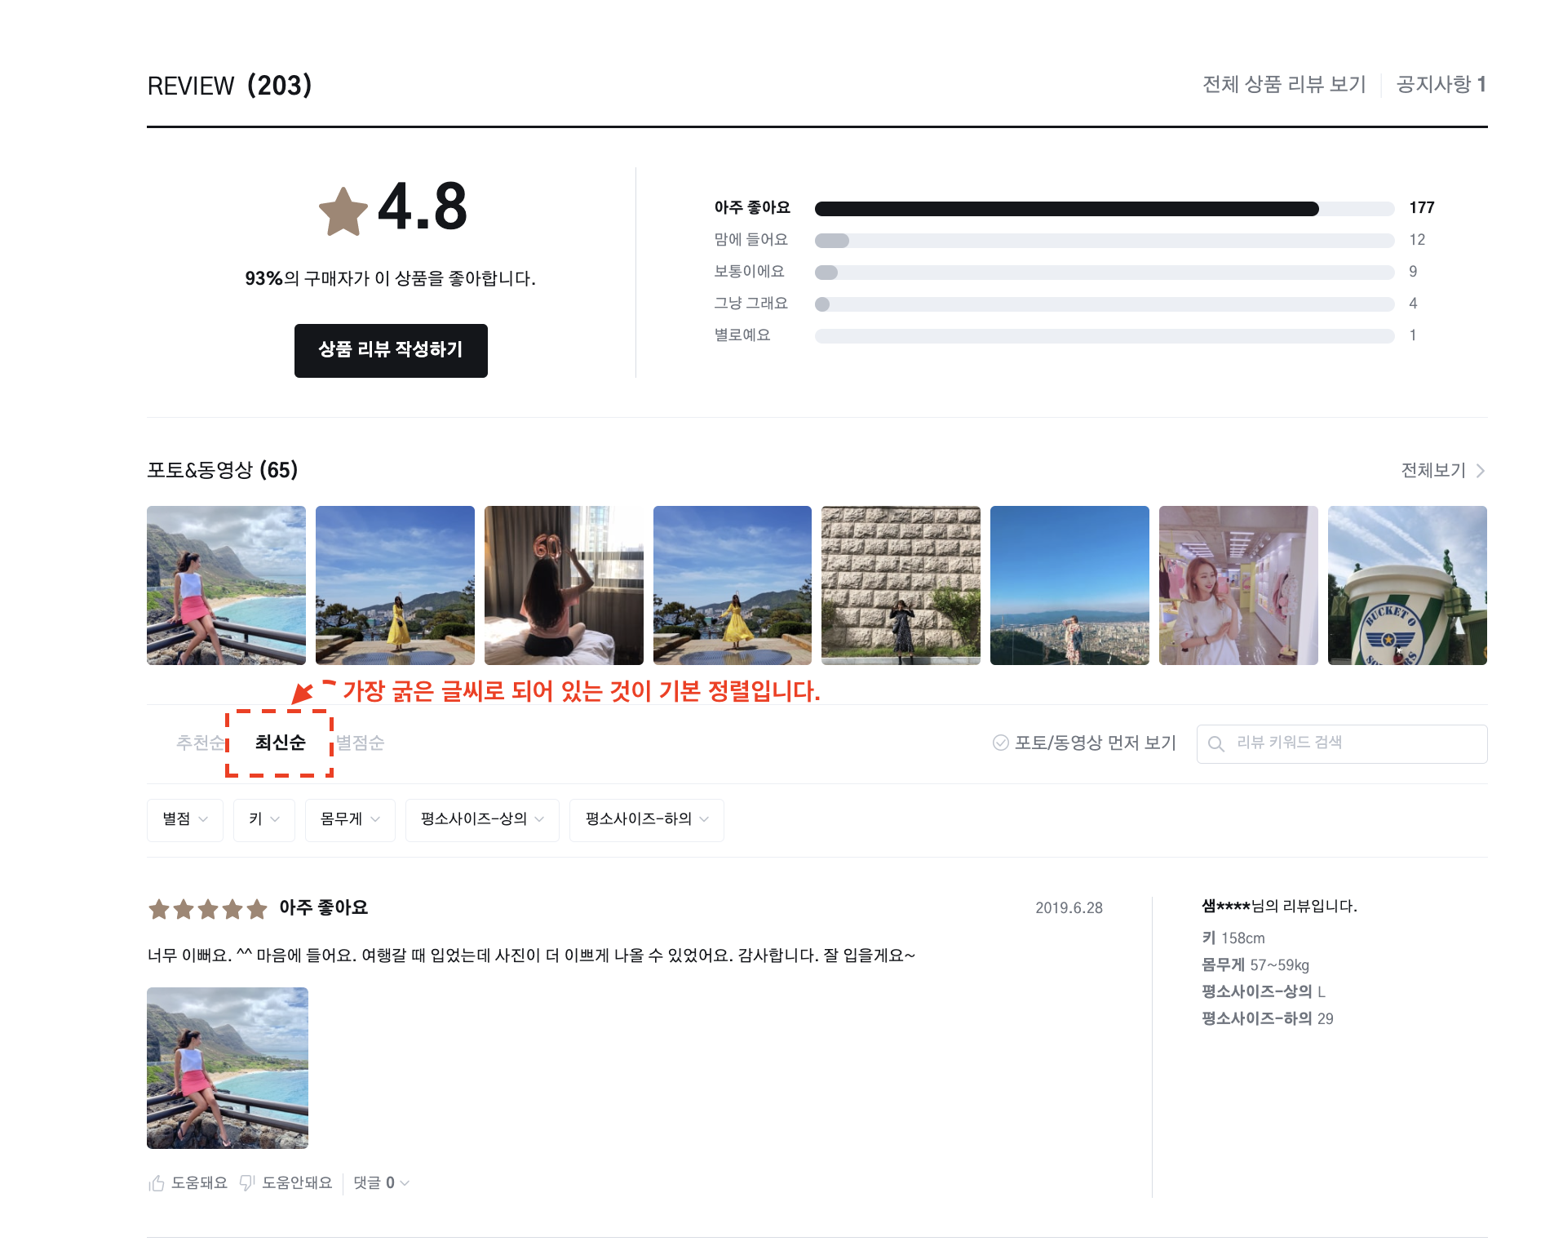This screenshot has width=1563, height=1255.
Task: Click the 보통이에요 rating bar
Action: tap(1105, 273)
